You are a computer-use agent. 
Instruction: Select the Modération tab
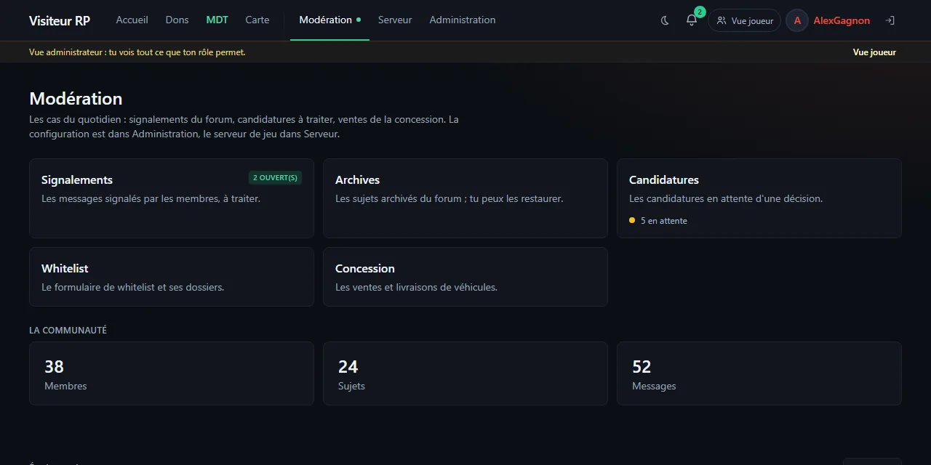(329, 20)
